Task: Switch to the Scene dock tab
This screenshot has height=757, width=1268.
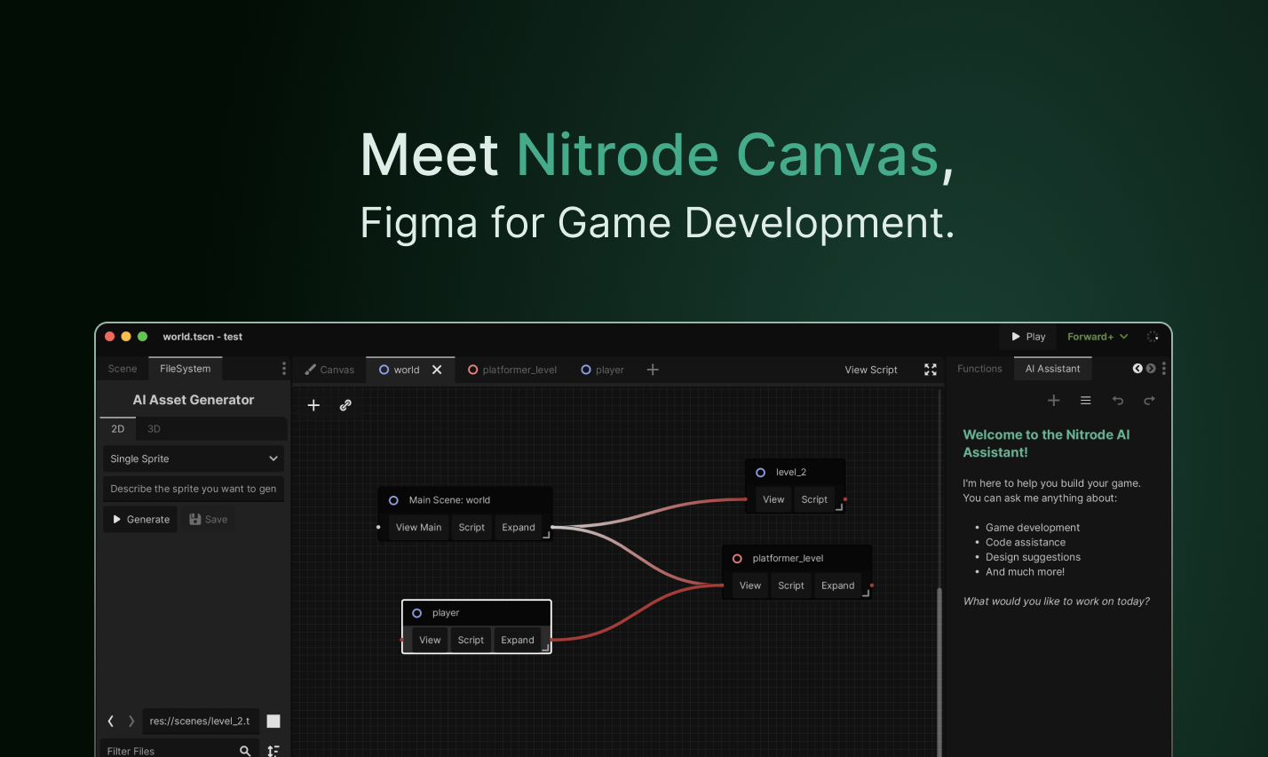Action: tap(123, 369)
